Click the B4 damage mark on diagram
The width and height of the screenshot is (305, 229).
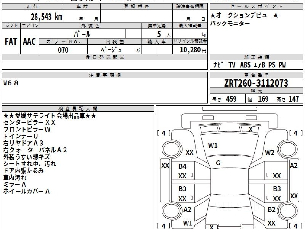point(182,167)
